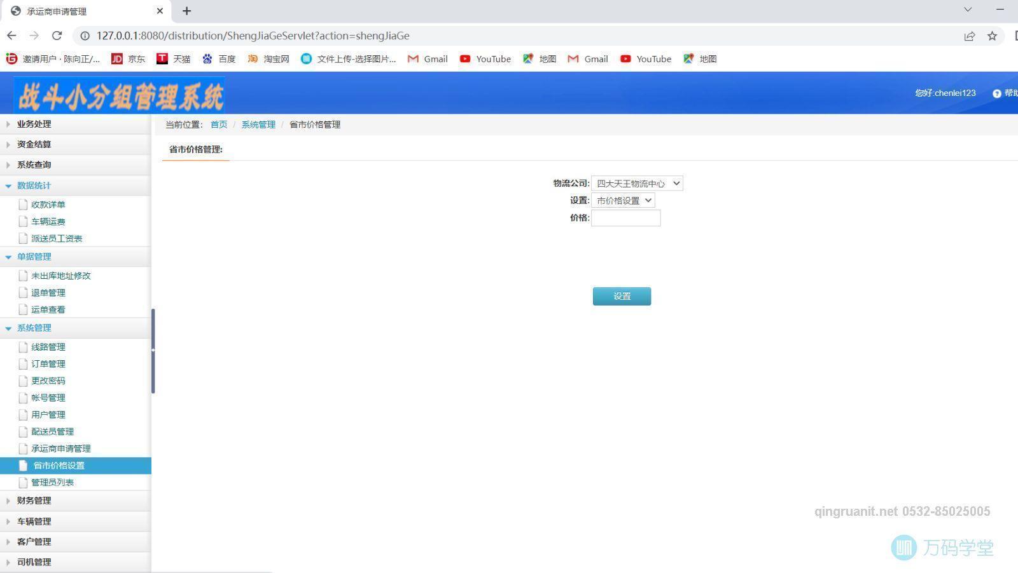Collapse the 数据统计 menu section
Image resolution: width=1018 pixels, height=573 pixels.
[x=75, y=185]
